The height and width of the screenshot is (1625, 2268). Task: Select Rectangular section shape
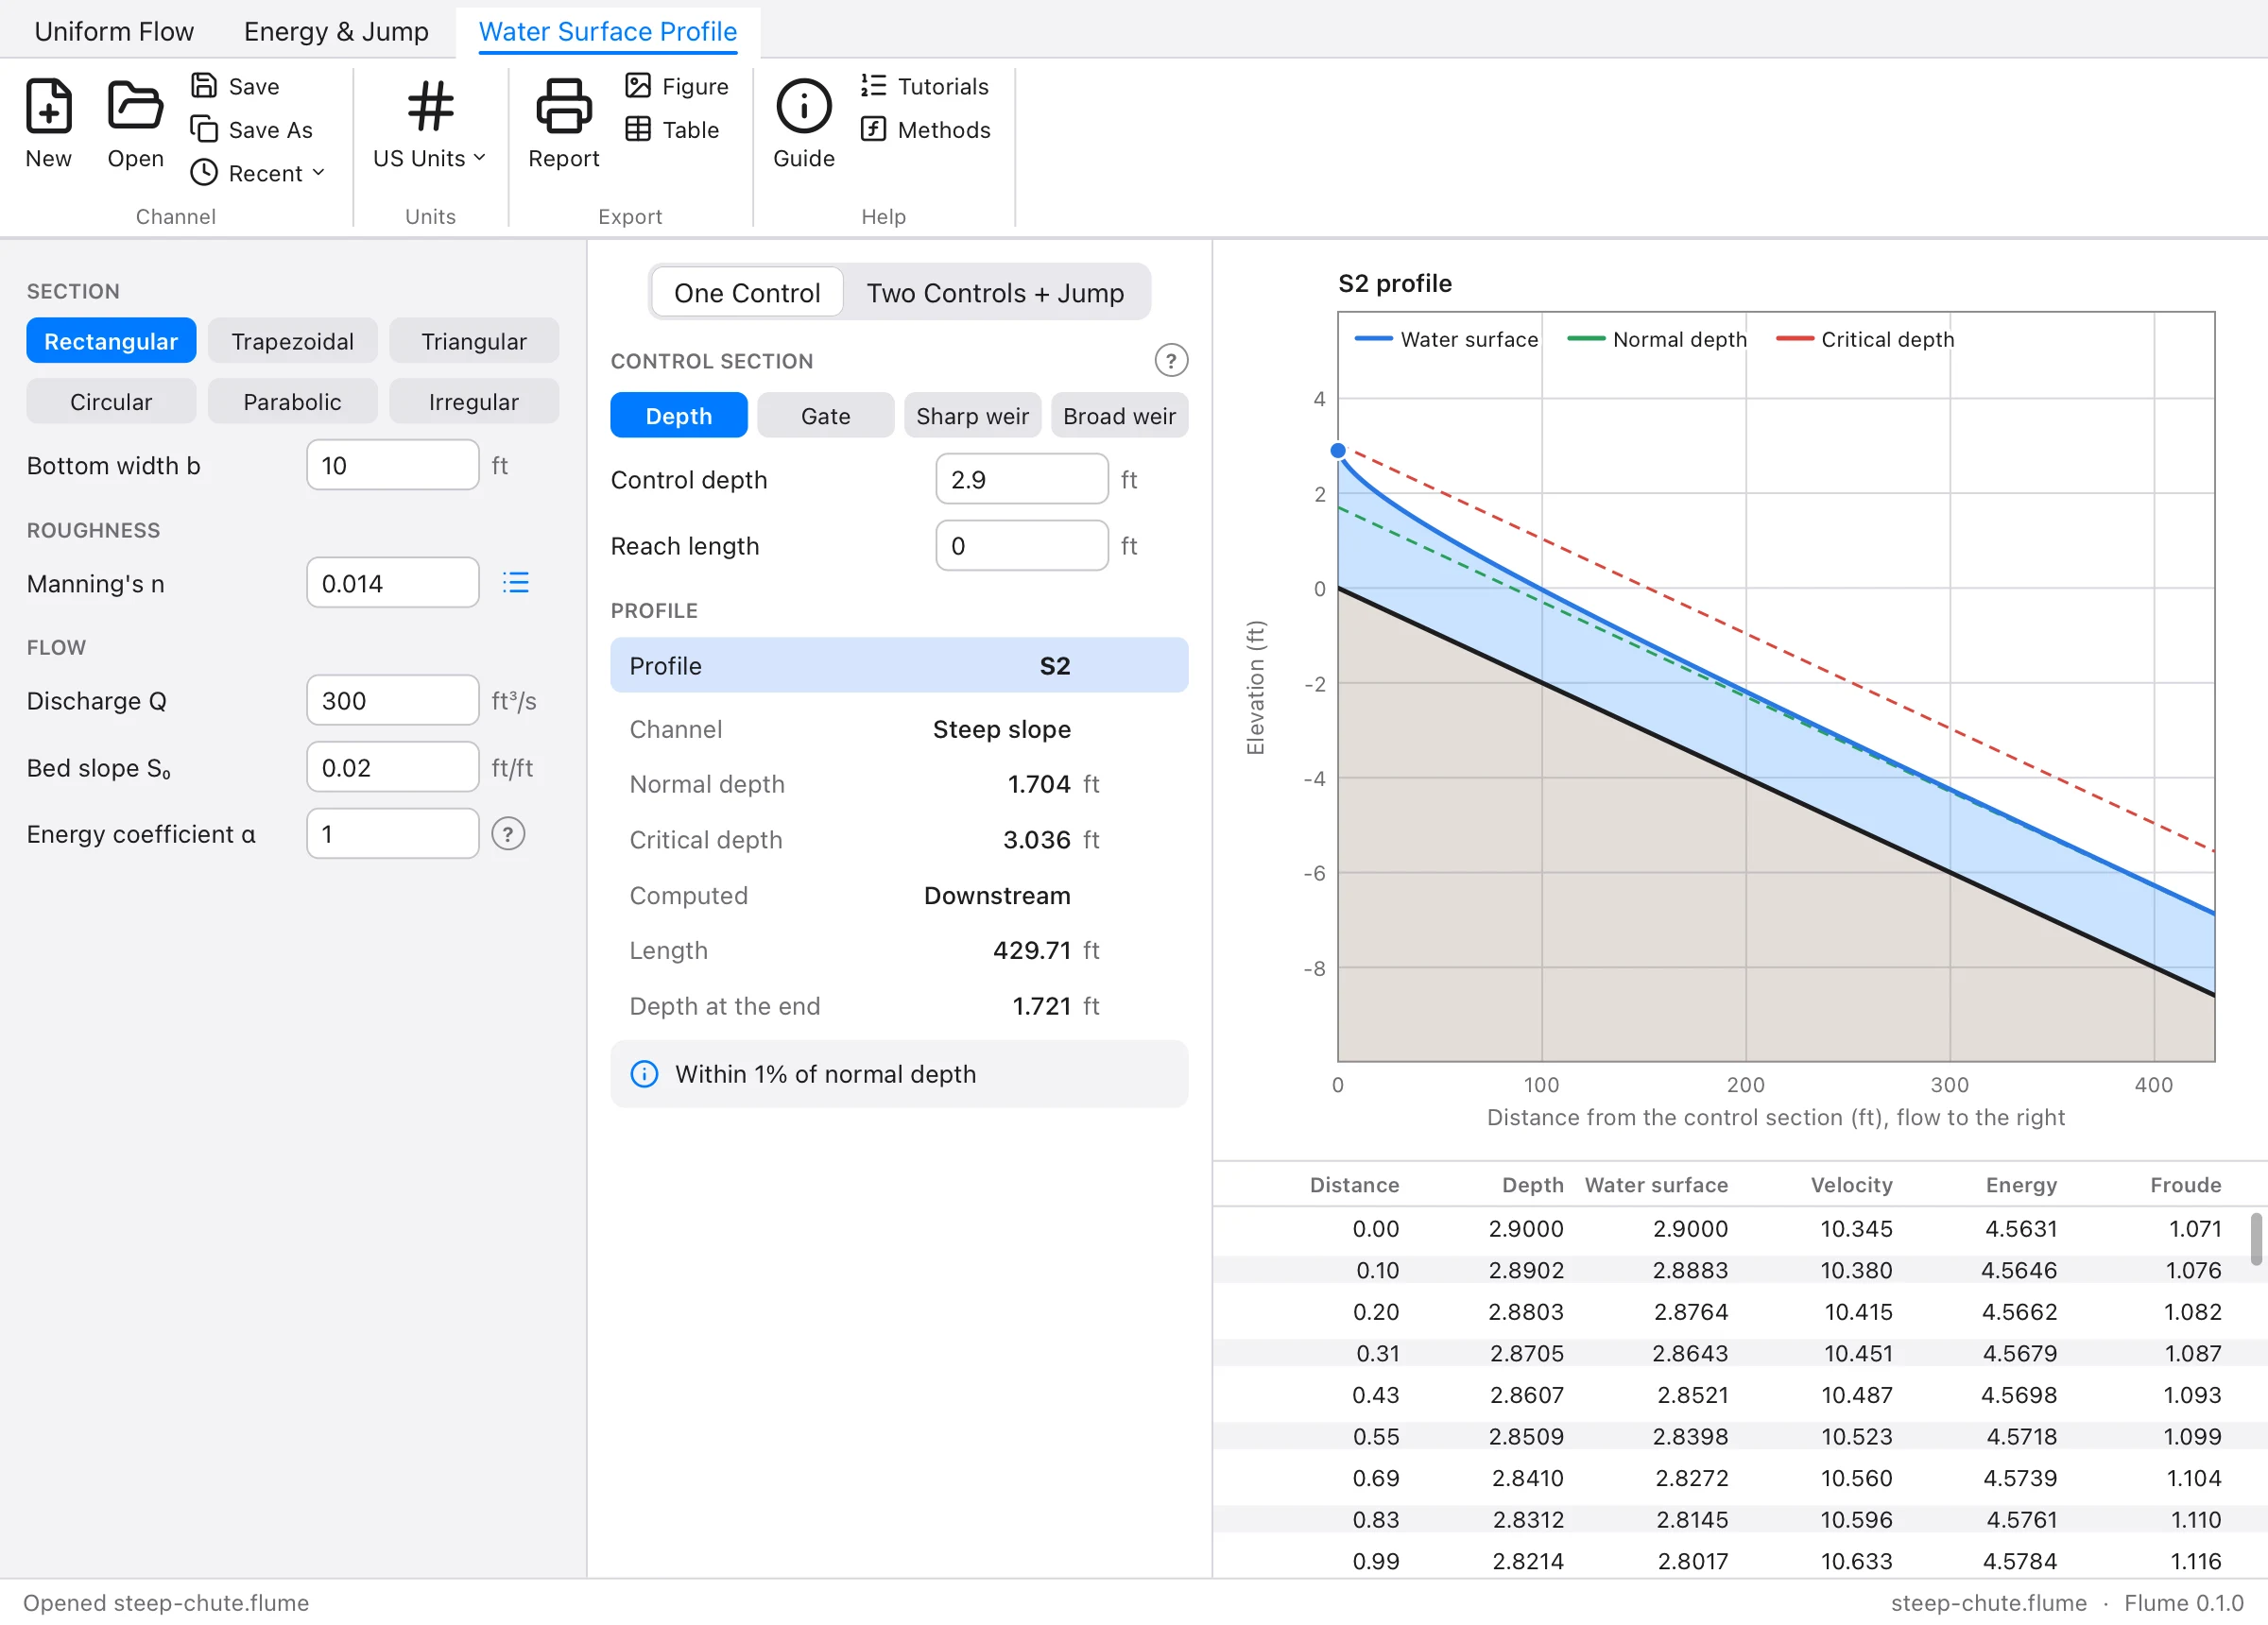pyautogui.click(x=111, y=341)
